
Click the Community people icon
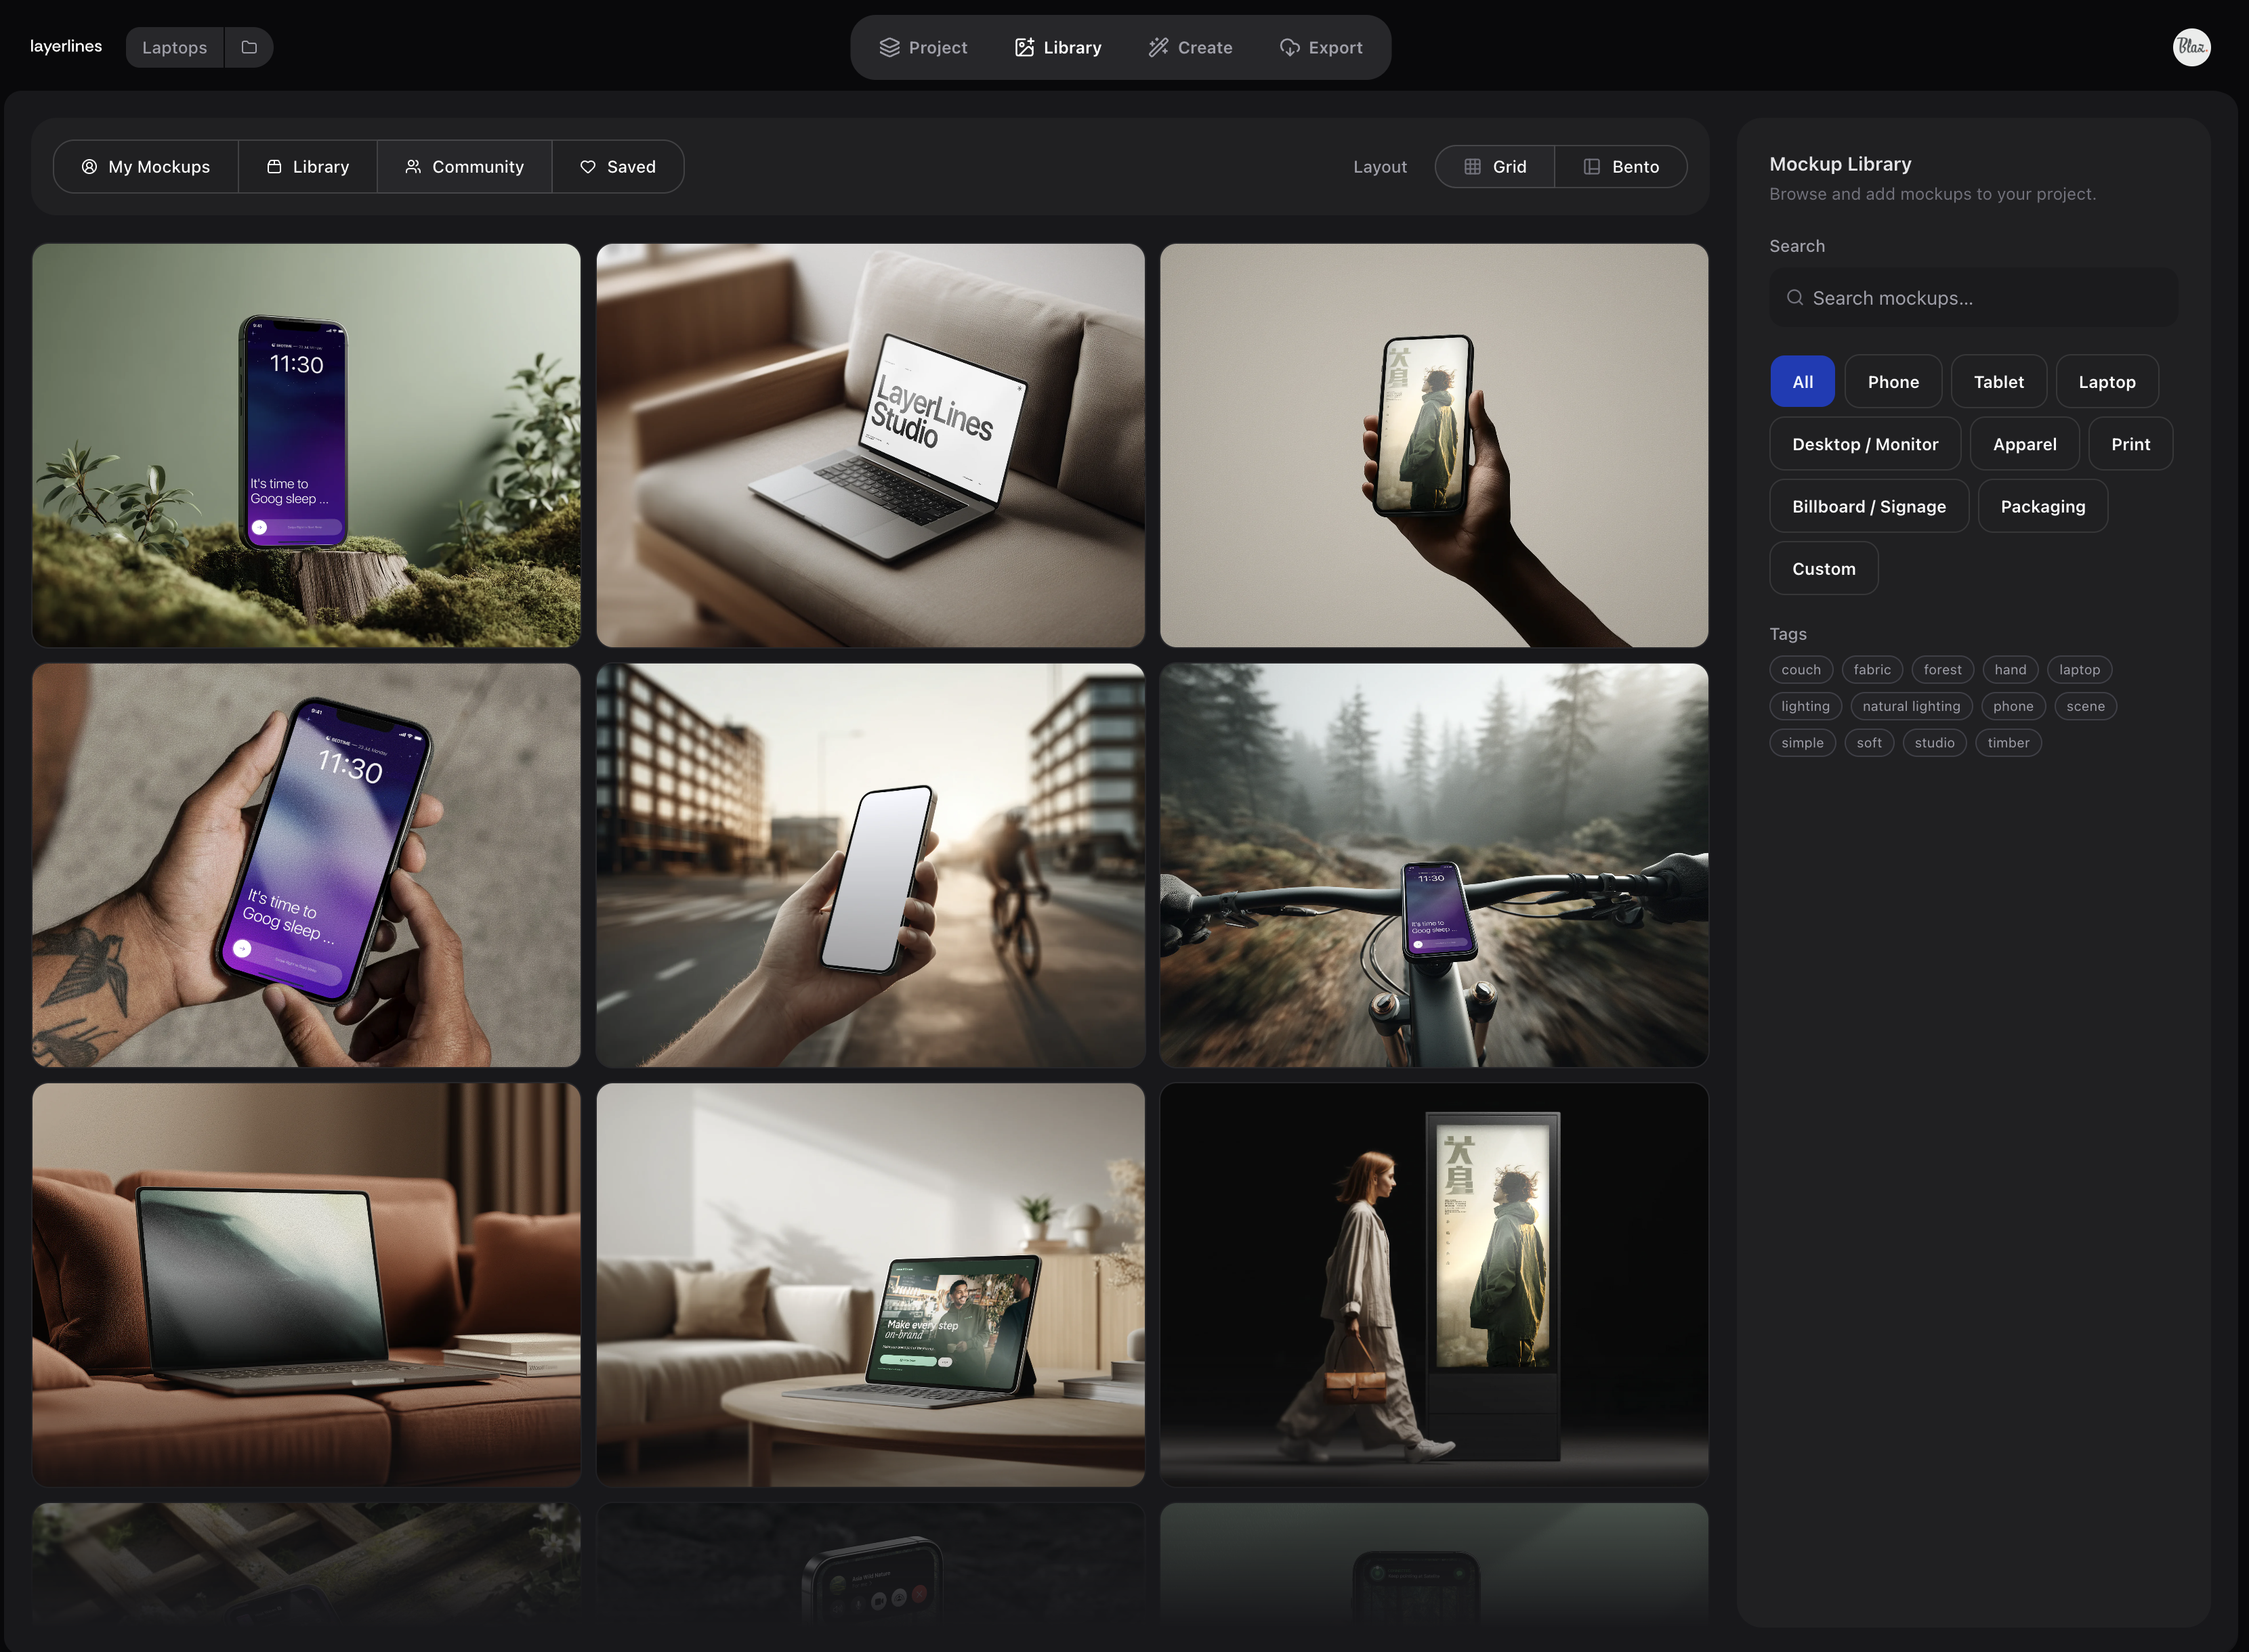coord(412,167)
